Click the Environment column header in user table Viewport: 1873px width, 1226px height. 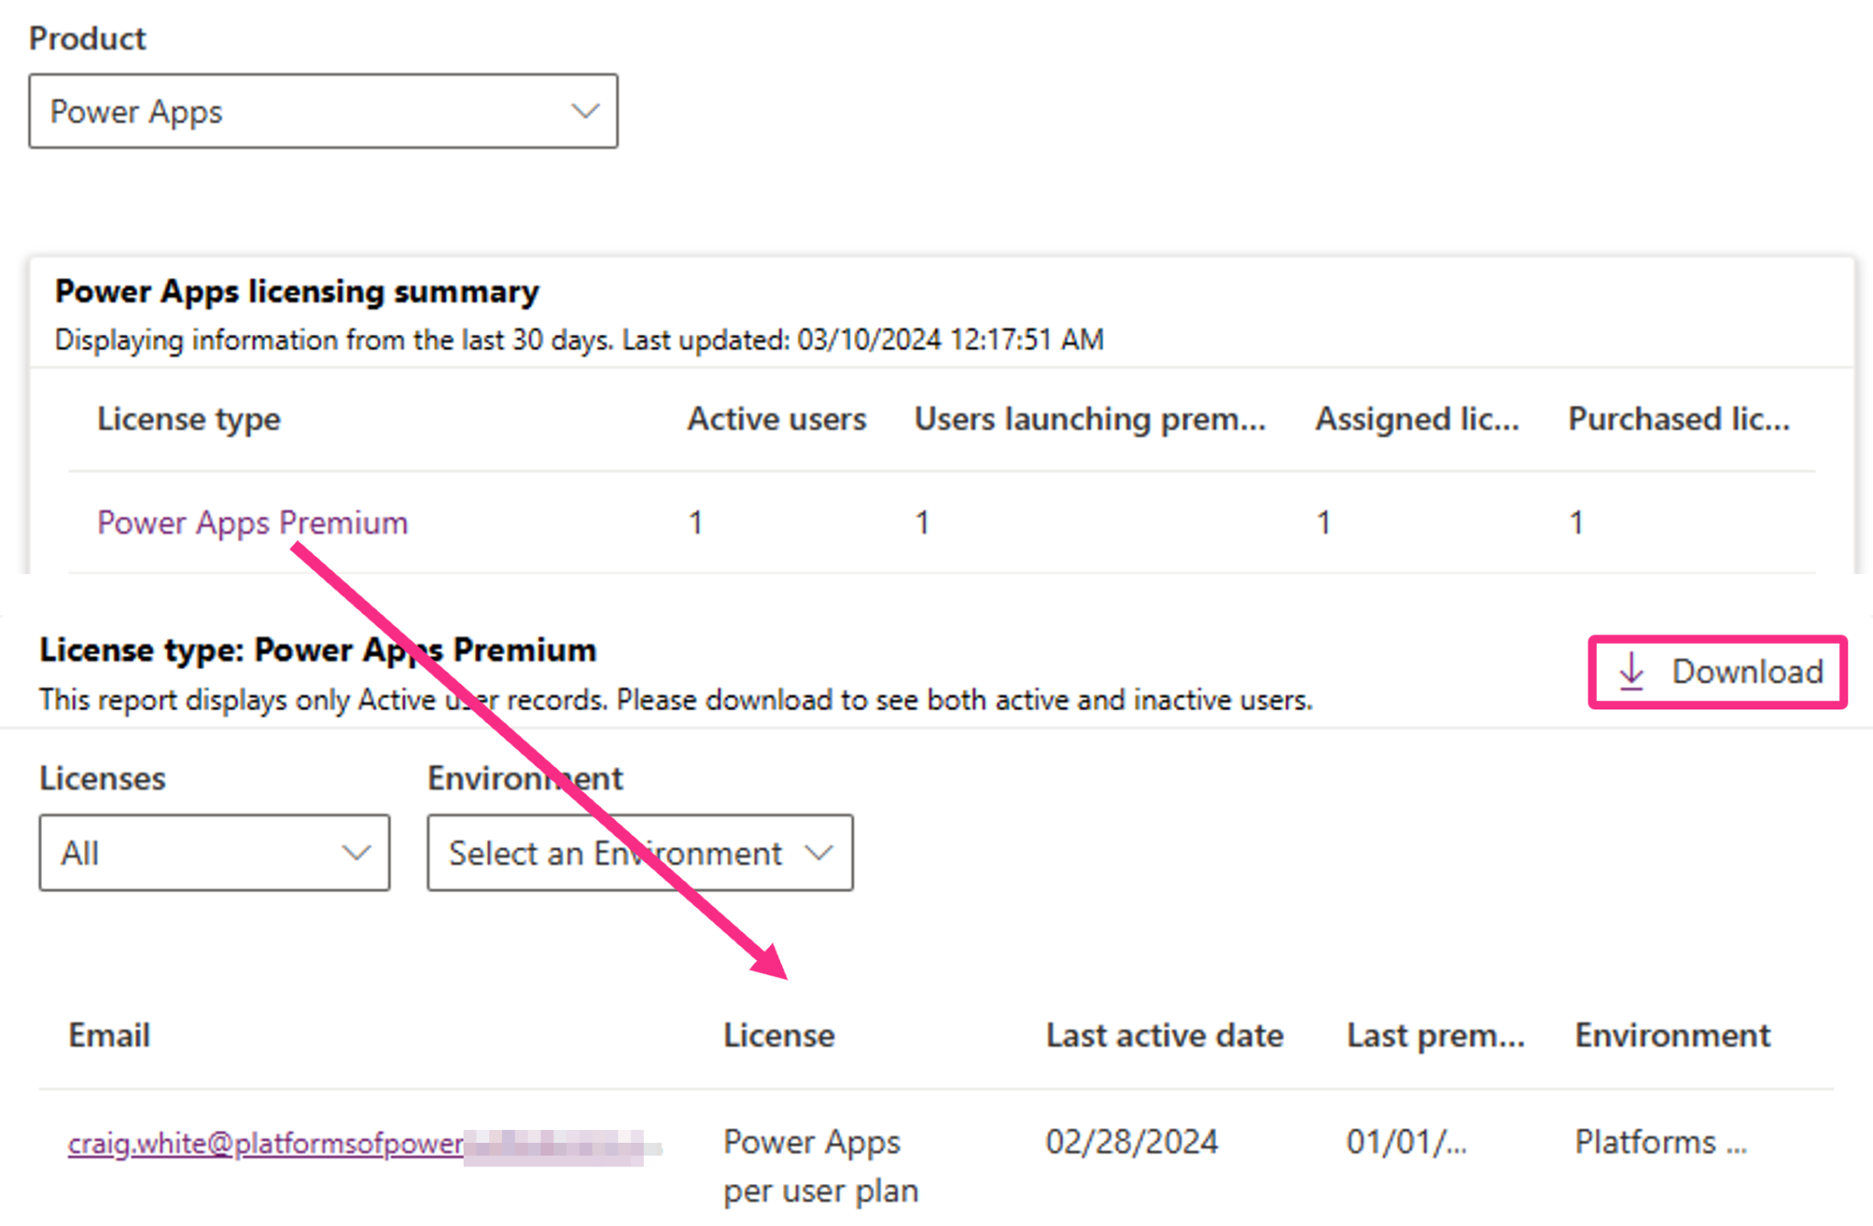pos(1673,1035)
